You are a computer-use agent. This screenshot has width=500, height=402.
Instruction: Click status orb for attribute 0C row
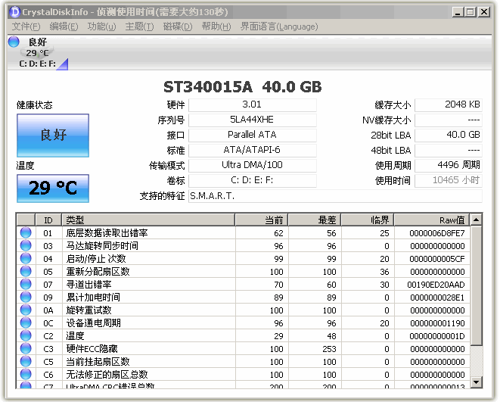26,323
